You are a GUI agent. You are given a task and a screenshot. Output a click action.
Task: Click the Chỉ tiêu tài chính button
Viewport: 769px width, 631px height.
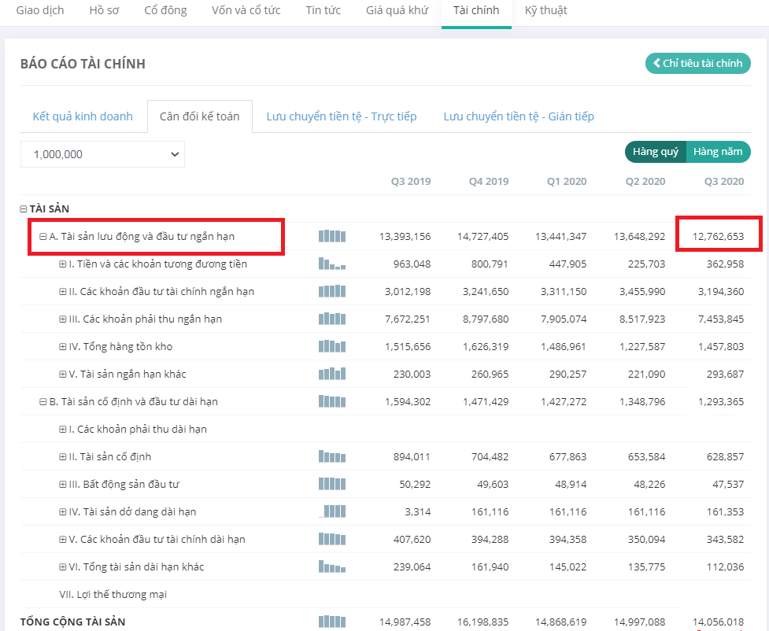(x=697, y=64)
